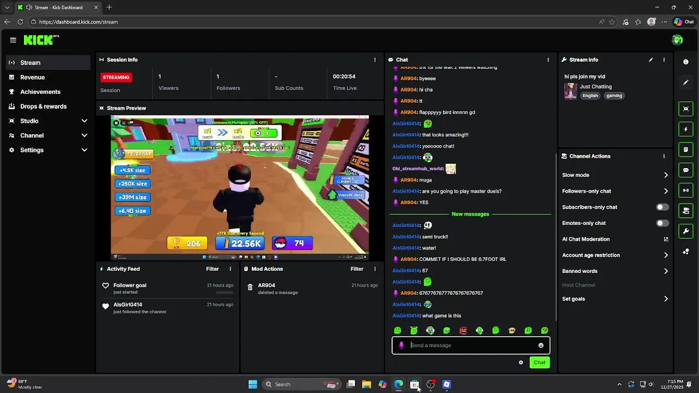
Task: Toggle the channel actions camera widget icon
Action: point(686,211)
